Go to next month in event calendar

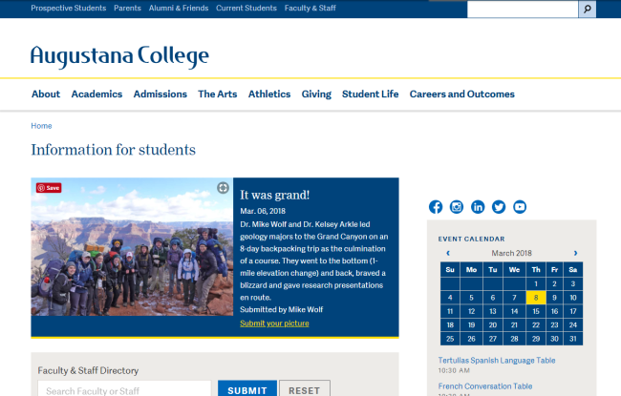[x=575, y=253]
